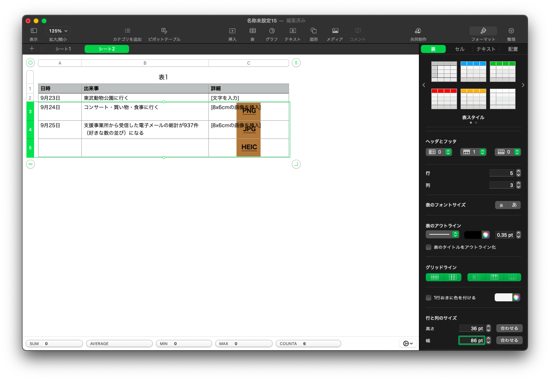
Task: Click the Graph (グラフ) chart icon
Action: pos(272,31)
